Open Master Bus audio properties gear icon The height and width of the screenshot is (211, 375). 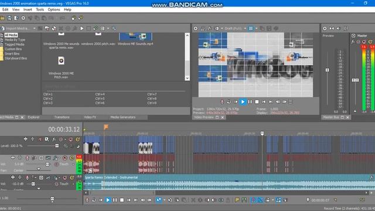[325, 29]
